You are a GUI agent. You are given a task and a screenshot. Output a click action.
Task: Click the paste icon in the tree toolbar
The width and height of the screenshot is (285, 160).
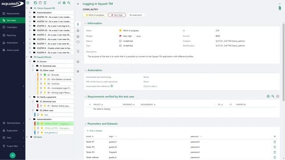tap(40, 3)
